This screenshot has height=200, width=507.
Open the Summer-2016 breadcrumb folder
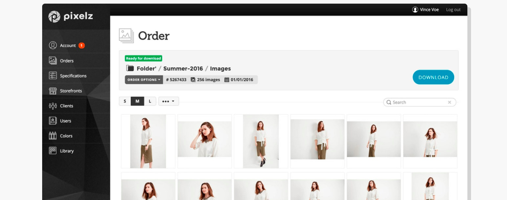pos(183,68)
